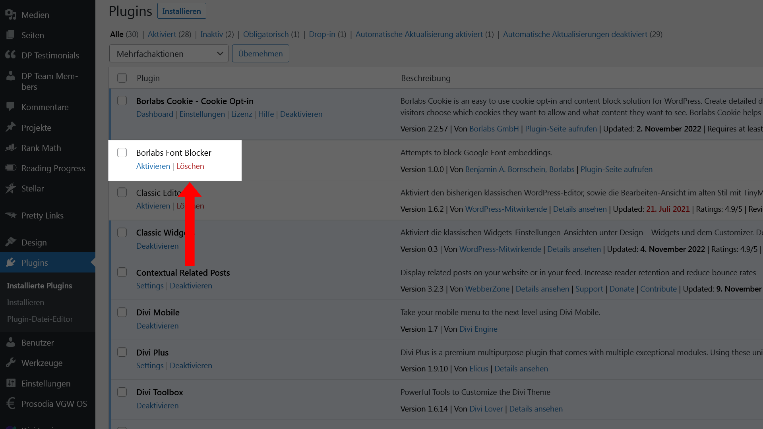Viewport: 763px width, 429px height.
Task: Filter plugins by Aktiviert
Action: [162, 34]
